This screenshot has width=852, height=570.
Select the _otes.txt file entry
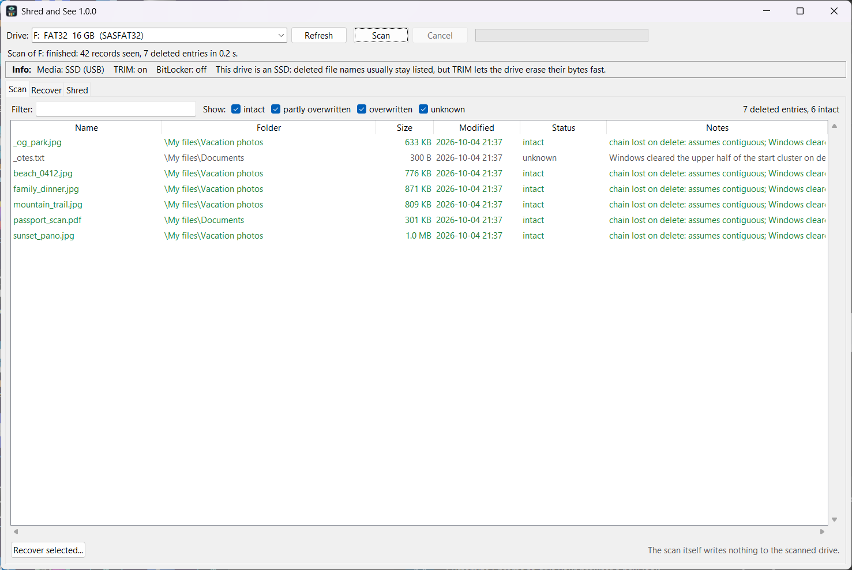tap(419, 158)
